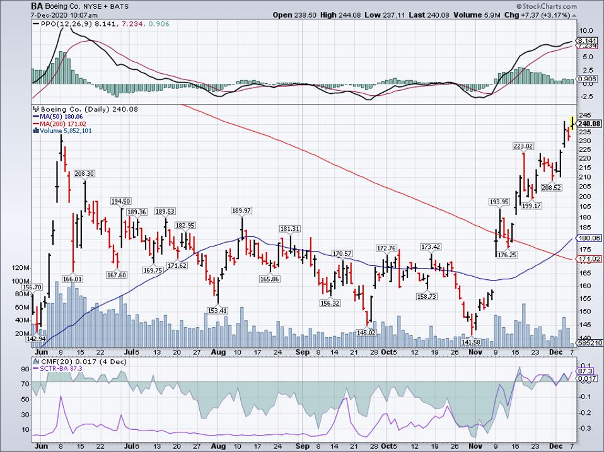Image resolution: width=604 pixels, height=452 pixels.
Task: Click the highlighted 240.08 price flag on right axis
Action: coord(589,124)
